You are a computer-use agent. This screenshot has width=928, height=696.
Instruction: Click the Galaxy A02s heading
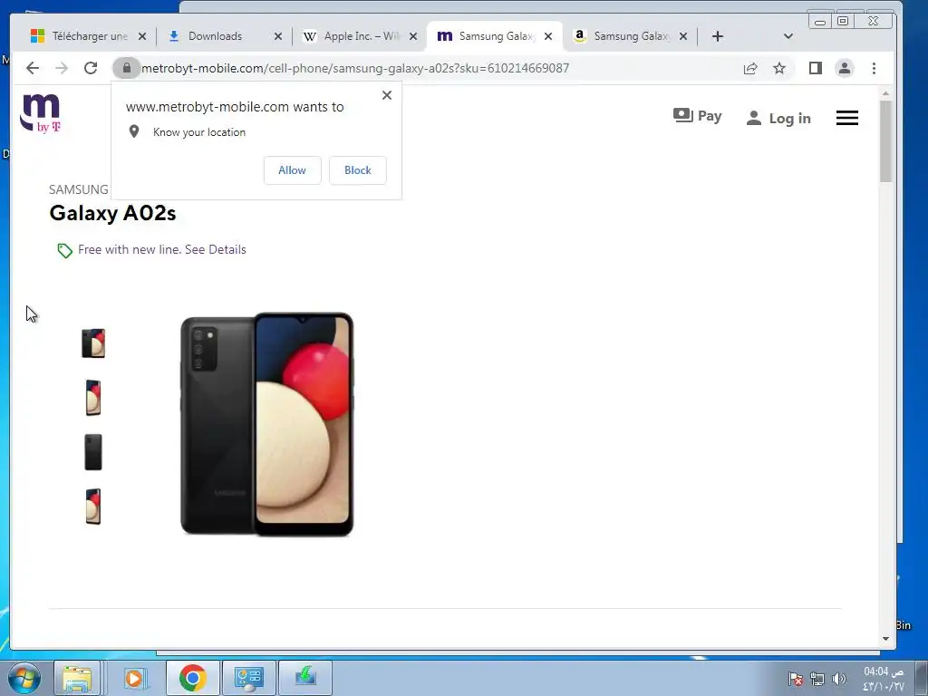pos(112,213)
